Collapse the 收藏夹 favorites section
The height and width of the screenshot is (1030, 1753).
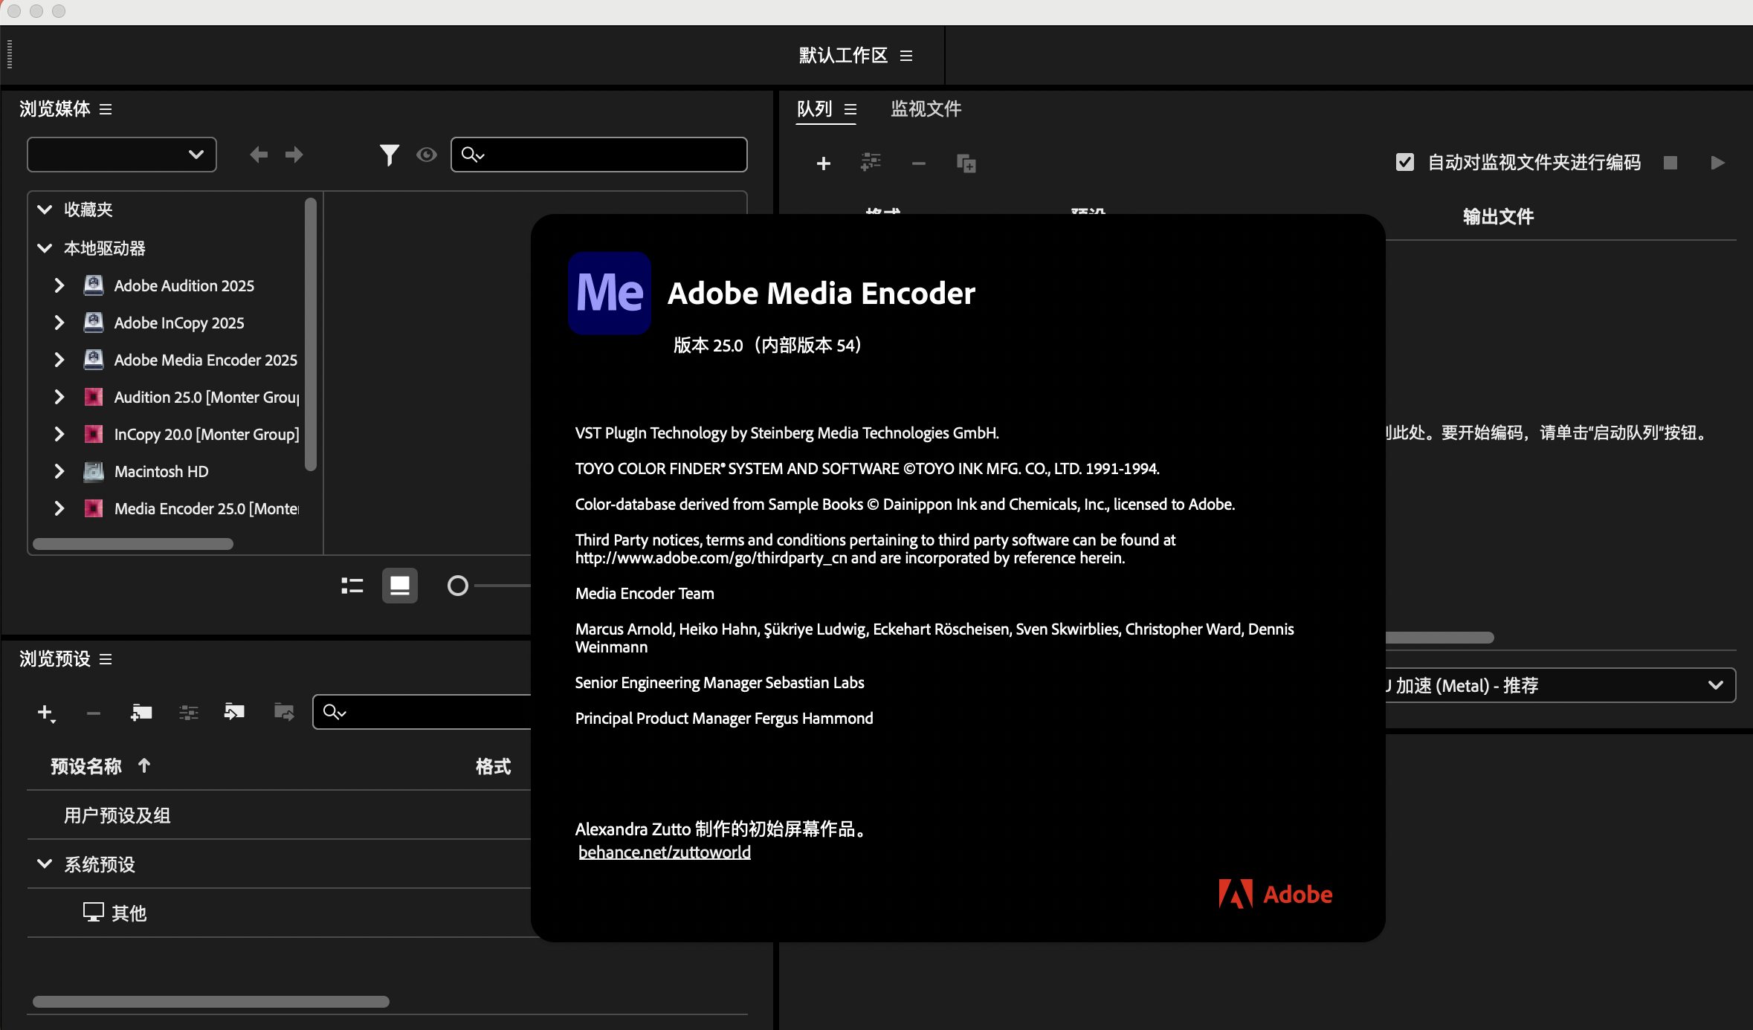pos(45,210)
